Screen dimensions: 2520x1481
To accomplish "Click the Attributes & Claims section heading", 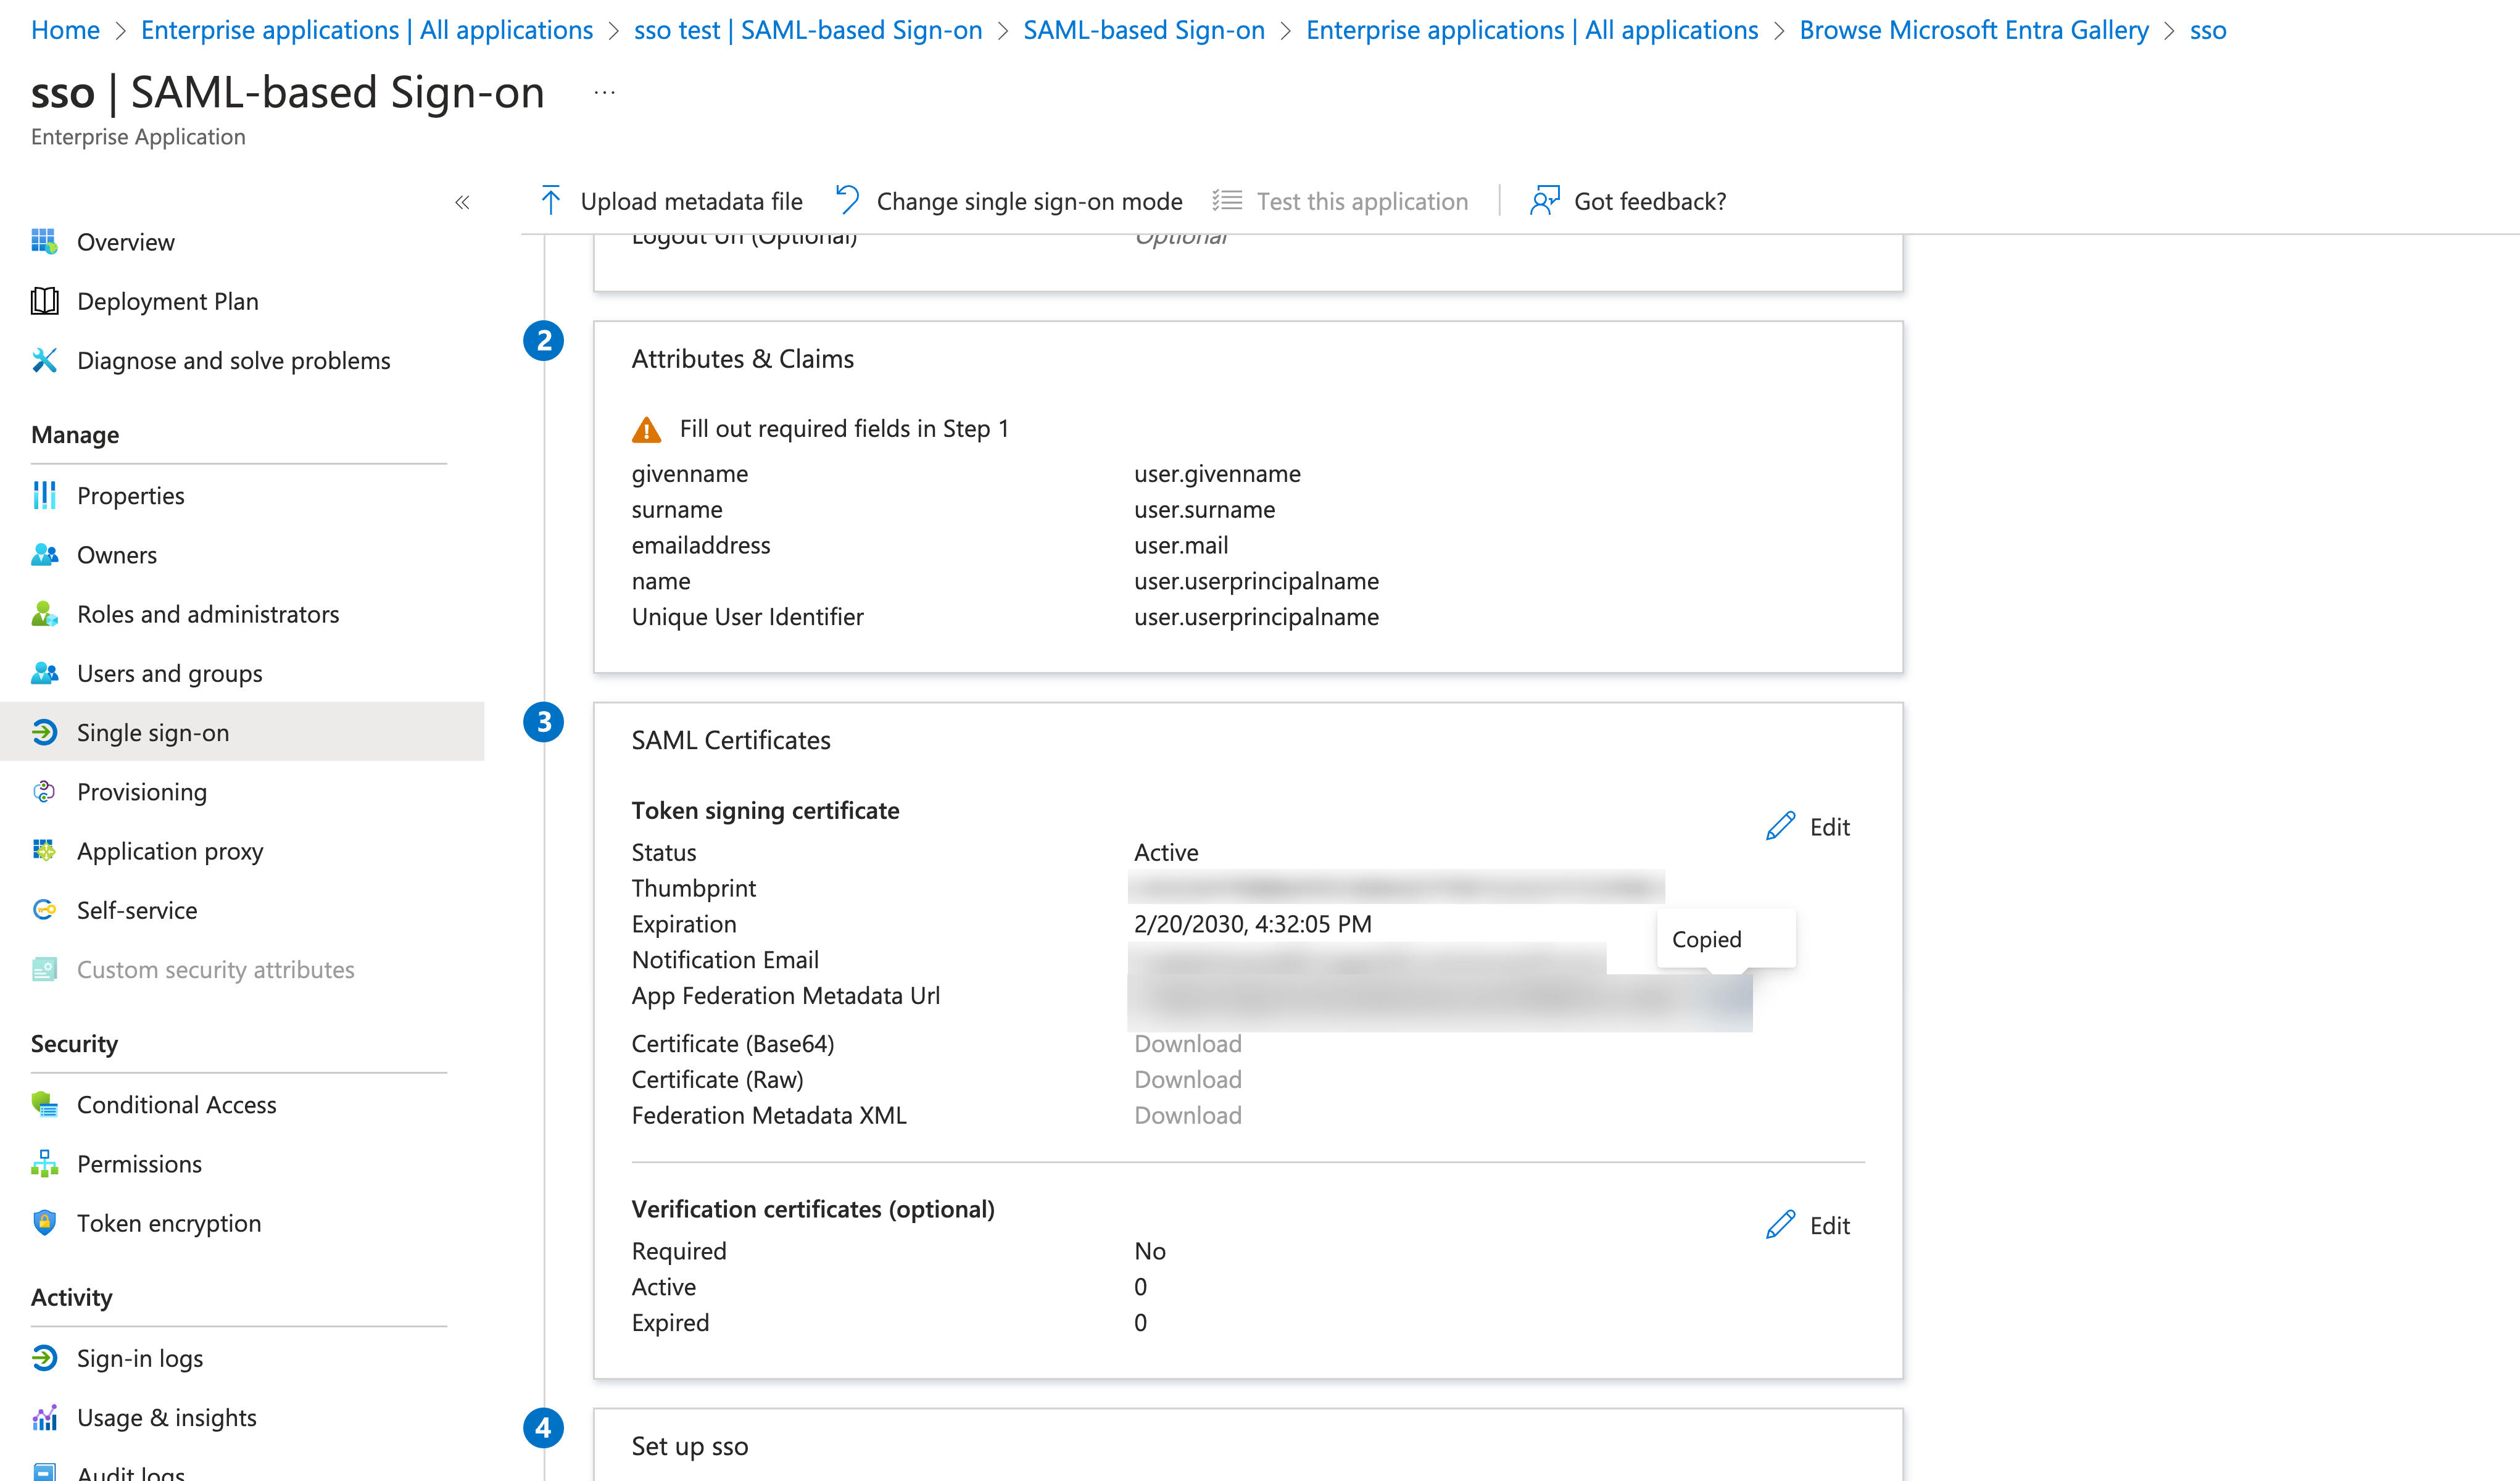I will tap(742, 358).
